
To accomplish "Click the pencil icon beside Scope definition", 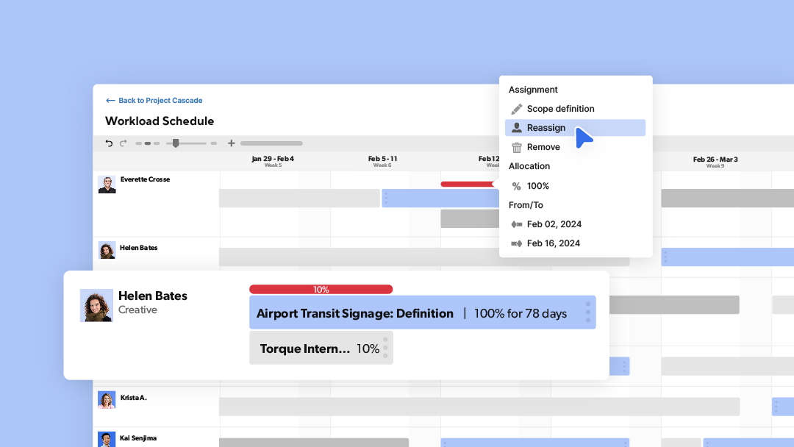I will coord(517,109).
